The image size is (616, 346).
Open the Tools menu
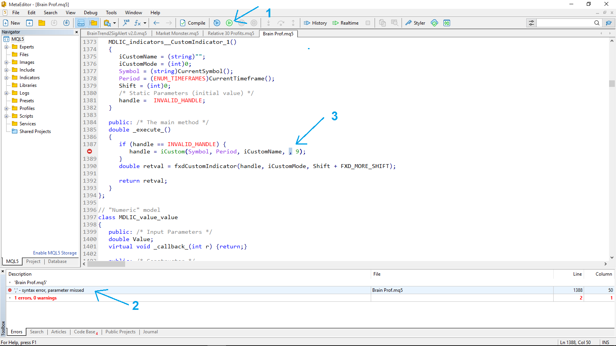click(x=111, y=13)
